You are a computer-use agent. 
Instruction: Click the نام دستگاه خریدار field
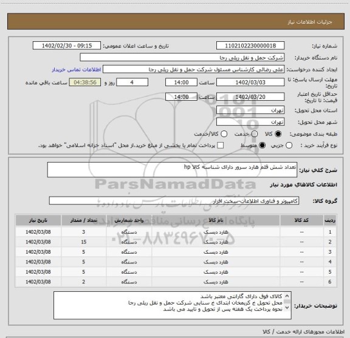click(182, 58)
